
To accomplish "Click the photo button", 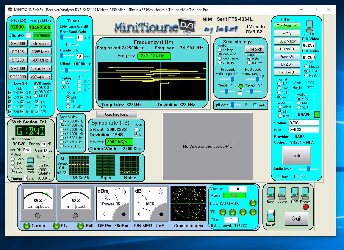I will [296, 155].
